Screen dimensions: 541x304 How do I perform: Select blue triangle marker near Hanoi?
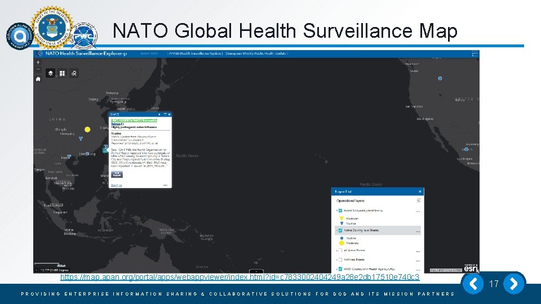(69, 157)
